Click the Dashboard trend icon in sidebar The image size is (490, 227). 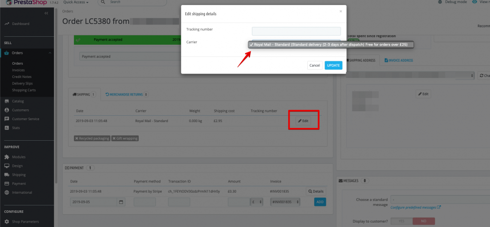[x=6, y=24]
